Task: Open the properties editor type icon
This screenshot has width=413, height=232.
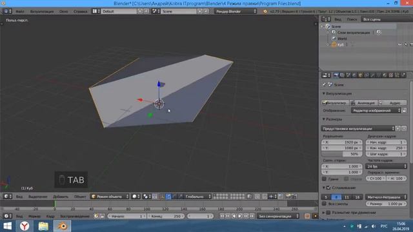Action: 326,75
